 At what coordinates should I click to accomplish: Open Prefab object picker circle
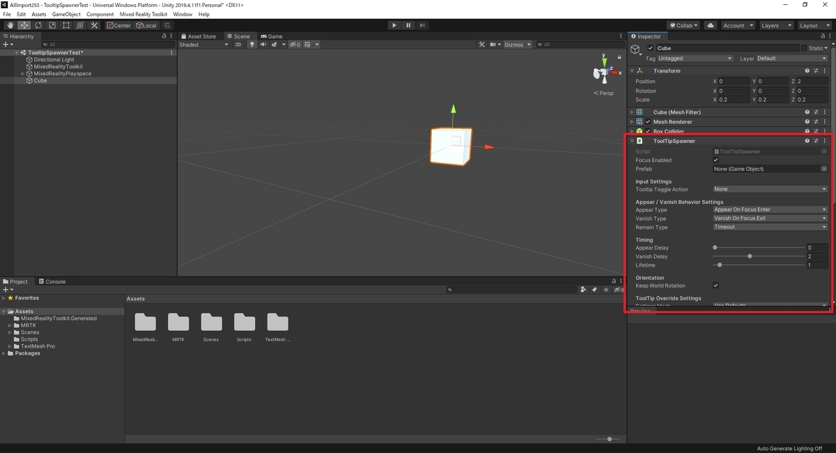[824, 169]
